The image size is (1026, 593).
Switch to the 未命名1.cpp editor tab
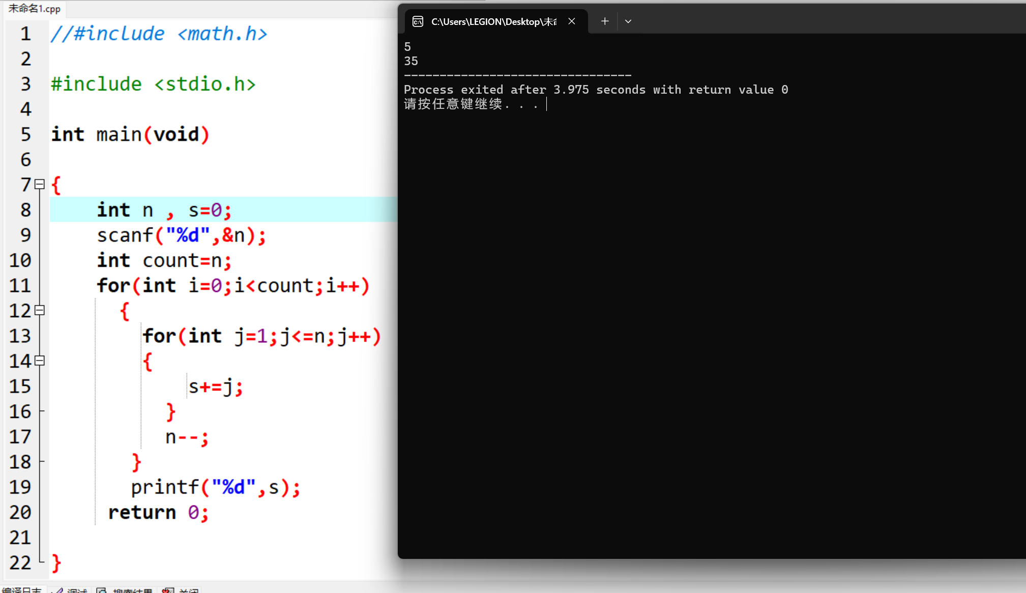(34, 8)
